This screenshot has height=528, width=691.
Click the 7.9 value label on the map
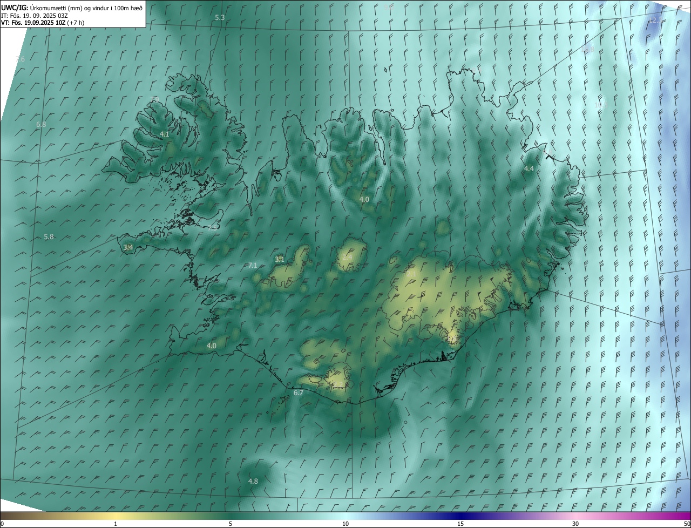pos(155,99)
